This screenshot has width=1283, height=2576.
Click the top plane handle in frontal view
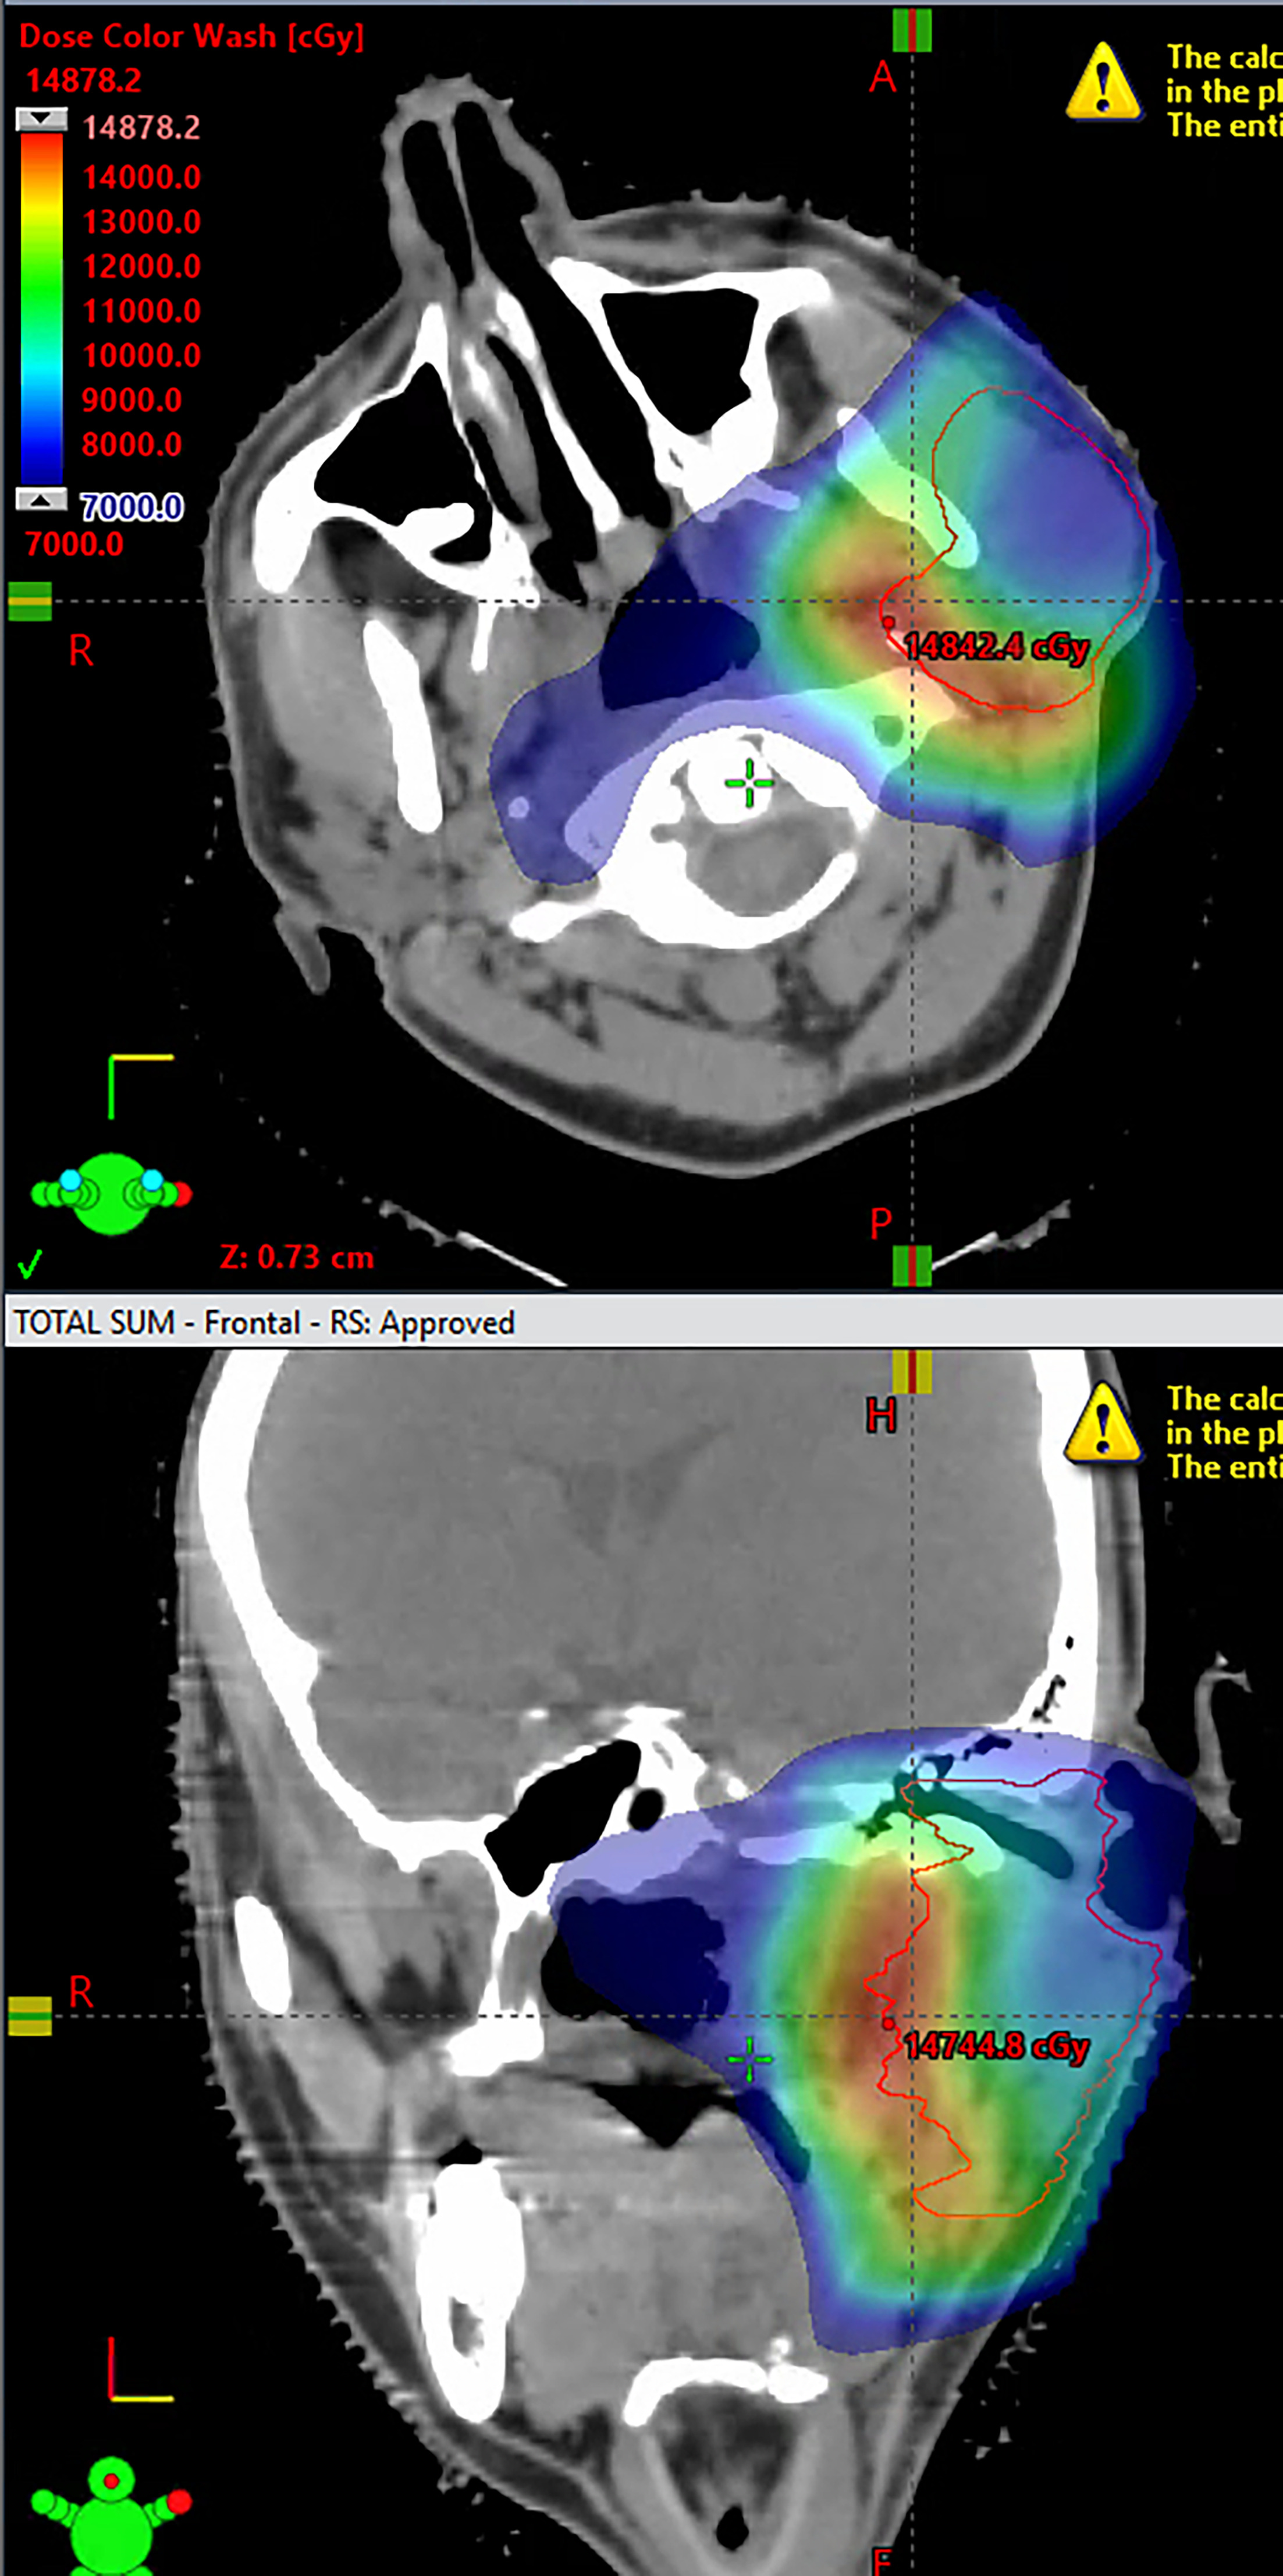point(912,1372)
